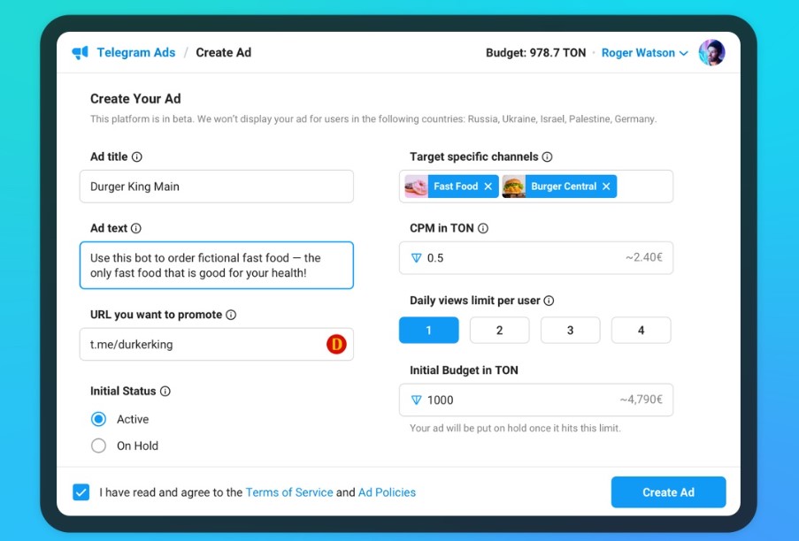Click the Telegram Ads megaphone logo icon

click(x=80, y=52)
